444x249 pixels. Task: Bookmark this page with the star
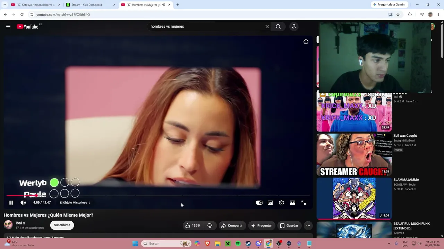pos(398,15)
